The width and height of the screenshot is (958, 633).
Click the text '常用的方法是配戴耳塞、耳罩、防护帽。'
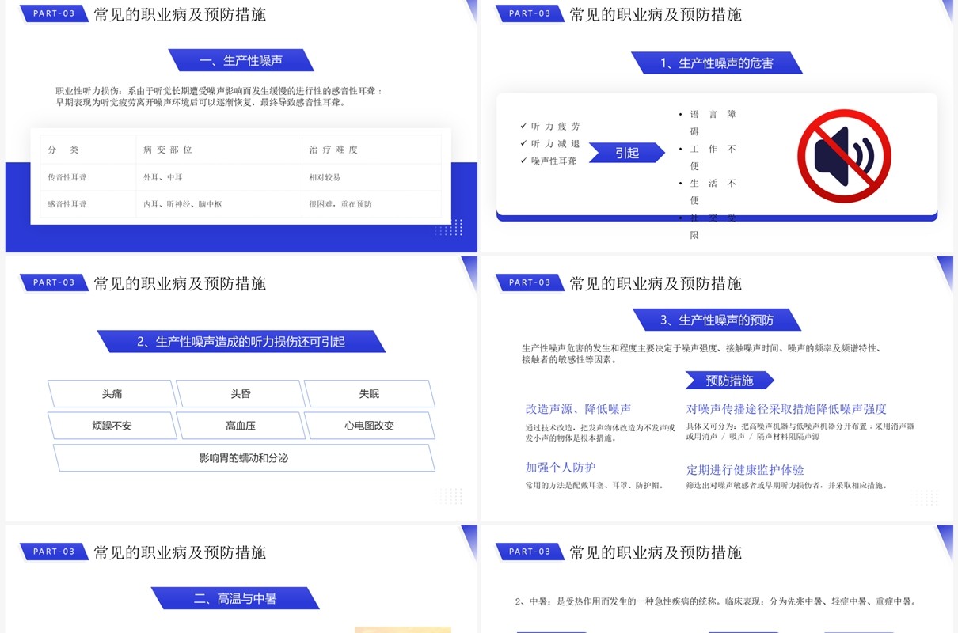point(596,485)
